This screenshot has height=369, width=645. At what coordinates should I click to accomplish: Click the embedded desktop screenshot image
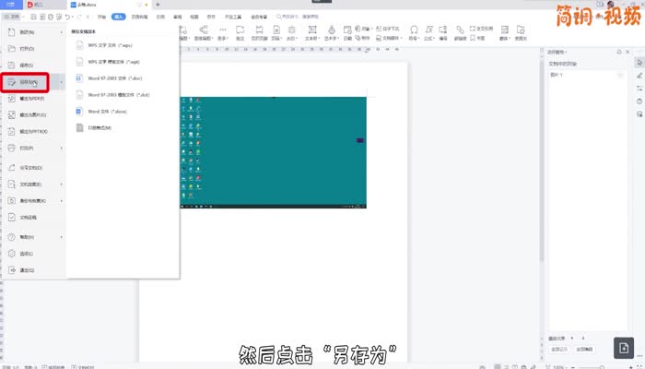pos(274,152)
